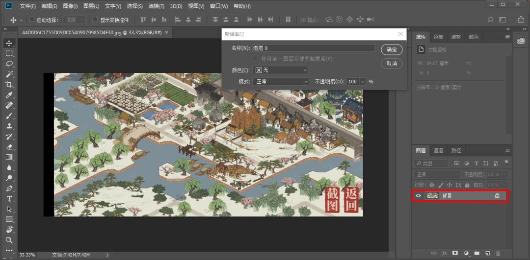Click the 背景 layer thumbnail
This screenshot has height=260, width=530.
[x=432, y=195]
